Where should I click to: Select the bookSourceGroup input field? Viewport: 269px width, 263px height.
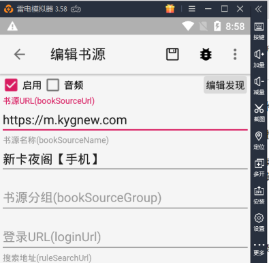[125, 197]
